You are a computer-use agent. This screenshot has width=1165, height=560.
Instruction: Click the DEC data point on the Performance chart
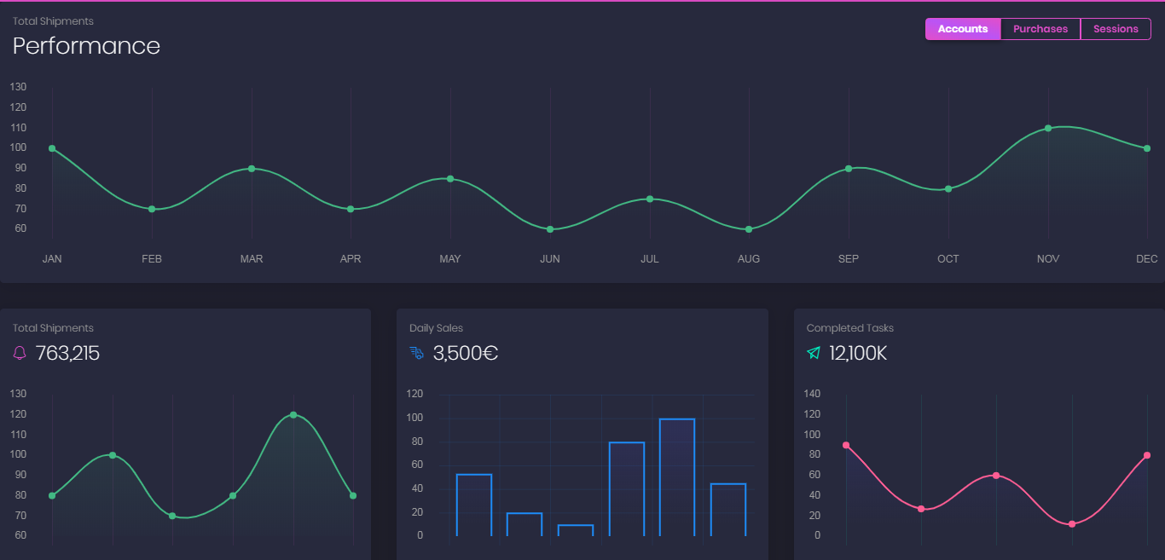point(1147,148)
